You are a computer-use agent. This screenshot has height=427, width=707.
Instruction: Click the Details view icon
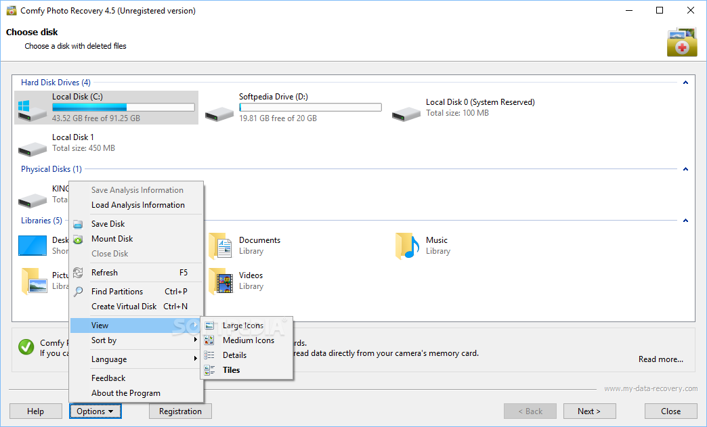(x=209, y=355)
